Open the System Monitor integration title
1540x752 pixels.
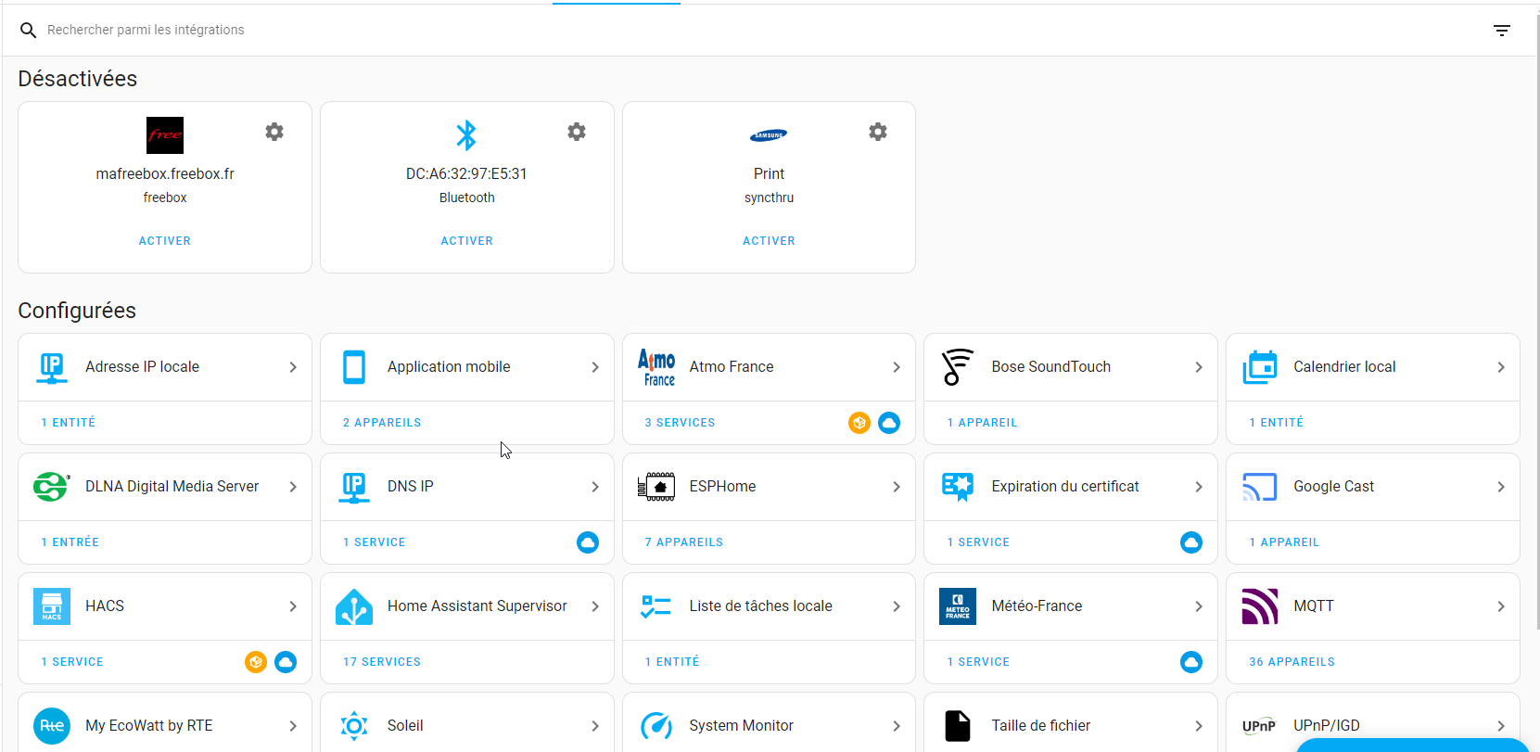point(741,726)
